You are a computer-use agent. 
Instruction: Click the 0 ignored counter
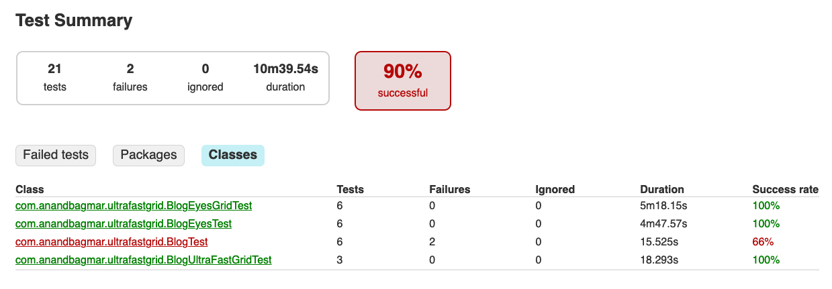pos(205,77)
